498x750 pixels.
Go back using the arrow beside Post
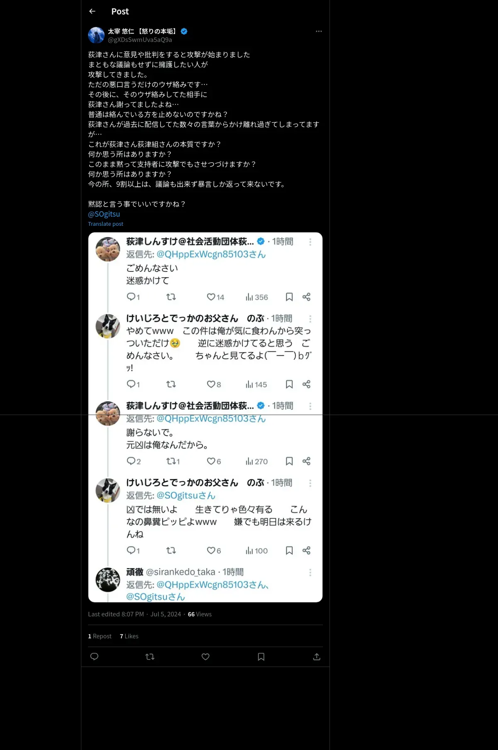92,11
